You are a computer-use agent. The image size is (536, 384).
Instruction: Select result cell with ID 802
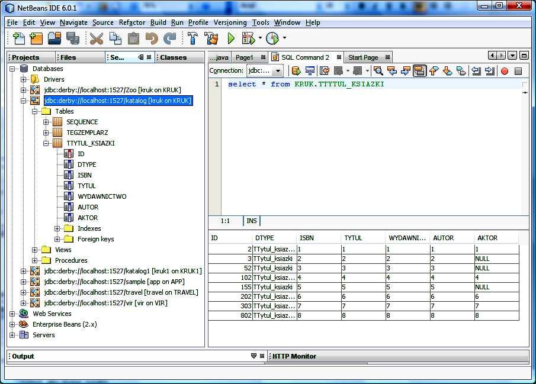click(x=230, y=316)
